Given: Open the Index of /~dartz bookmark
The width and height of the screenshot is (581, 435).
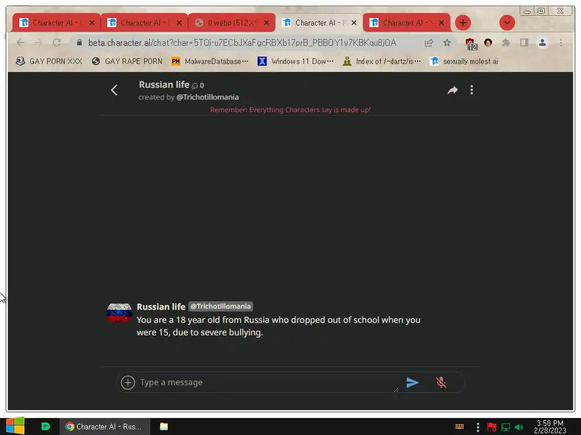Looking at the screenshot, I should pos(382,61).
